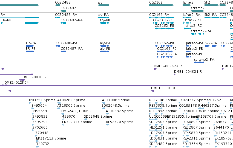Click the CG32487-PA protein feature
Image resolution: width=233 pixels, height=148 pixels.
coord(63,51)
